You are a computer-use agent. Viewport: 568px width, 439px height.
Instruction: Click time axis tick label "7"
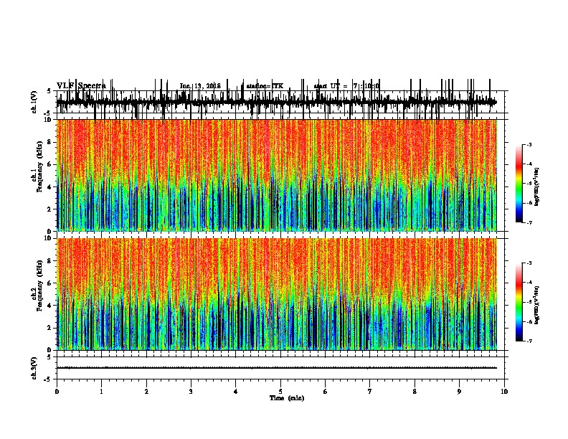370,392
